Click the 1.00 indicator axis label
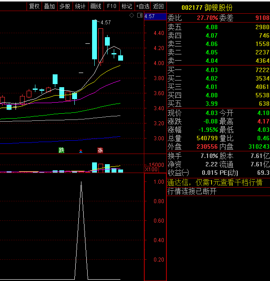This screenshot has width=270, height=281. (x=159, y=182)
